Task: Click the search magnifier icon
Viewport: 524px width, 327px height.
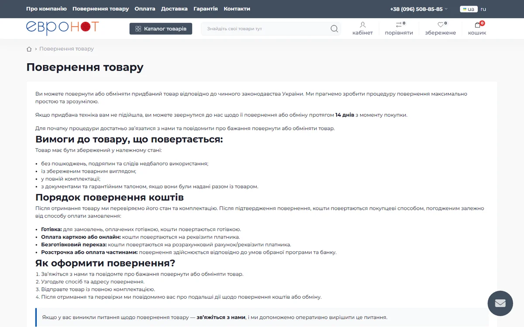Action: [x=334, y=29]
